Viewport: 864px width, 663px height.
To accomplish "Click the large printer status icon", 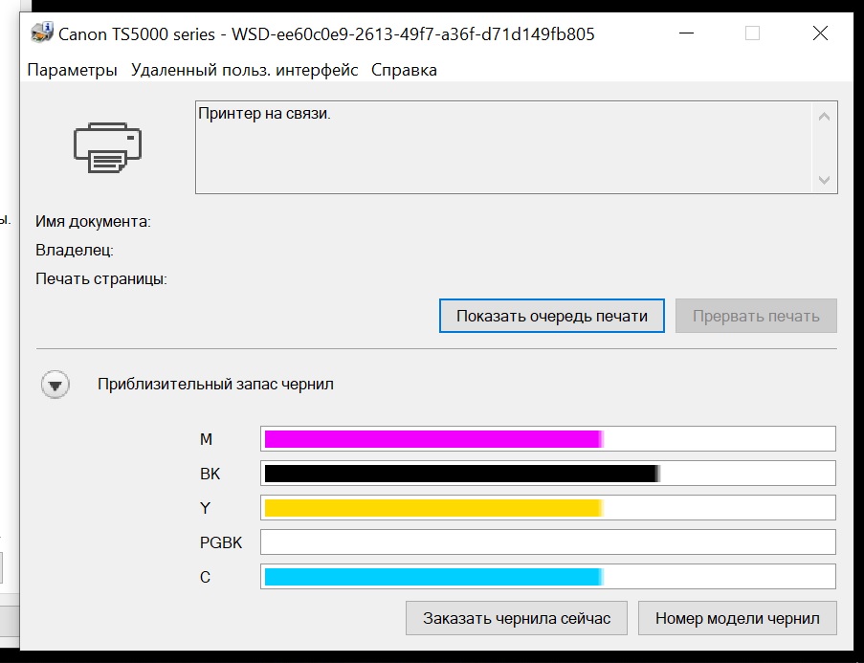I will pyautogui.click(x=107, y=147).
